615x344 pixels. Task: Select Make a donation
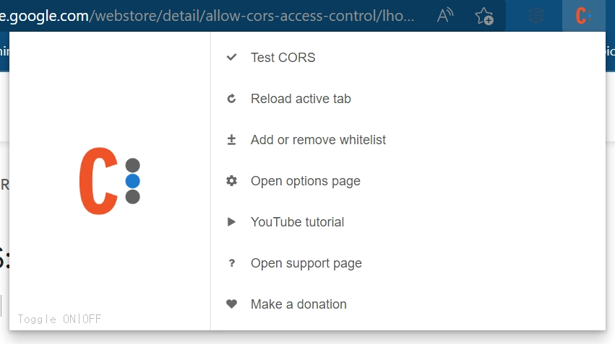point(298,304)
